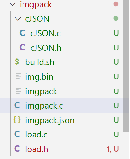Click the dollar shell icon beside build.sh
The width and height of the screenshot is (130, 159).
(17, 62)
